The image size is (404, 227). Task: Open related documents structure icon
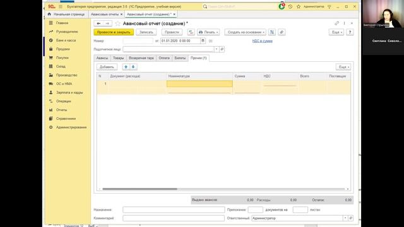tap(272, 32)
